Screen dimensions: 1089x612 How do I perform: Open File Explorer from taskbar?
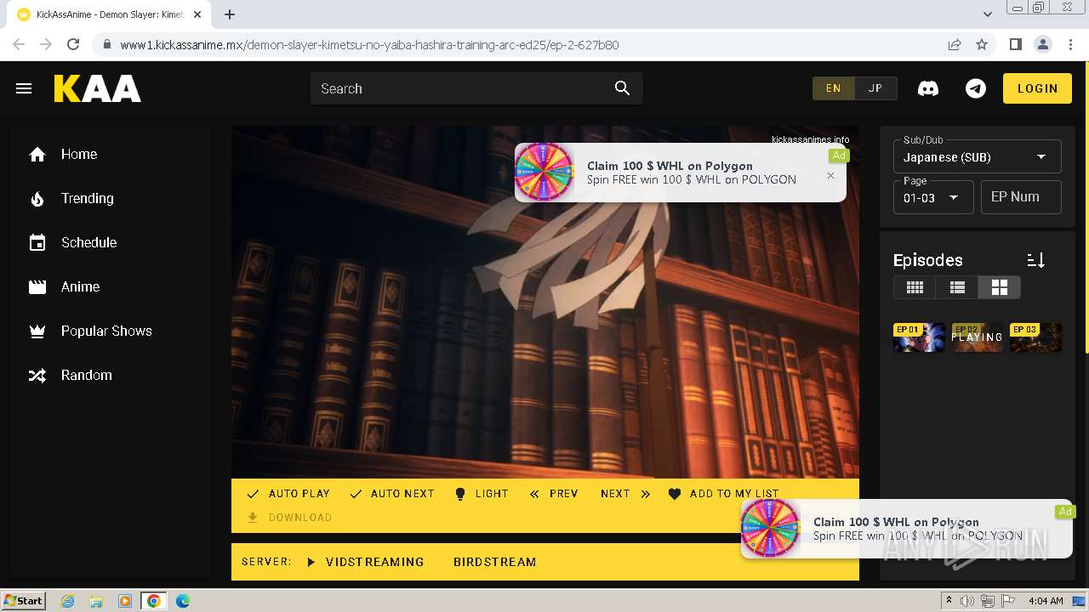click(96, 601)
